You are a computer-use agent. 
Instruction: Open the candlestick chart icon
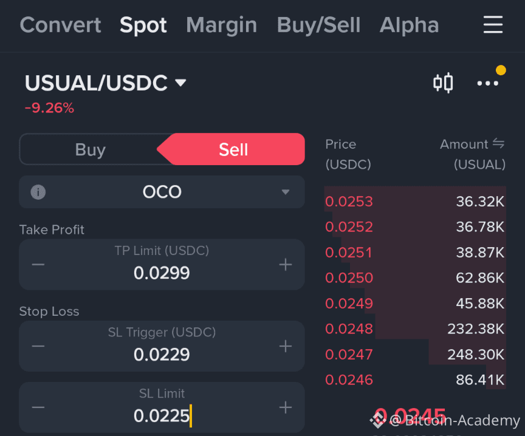(443, 83)
